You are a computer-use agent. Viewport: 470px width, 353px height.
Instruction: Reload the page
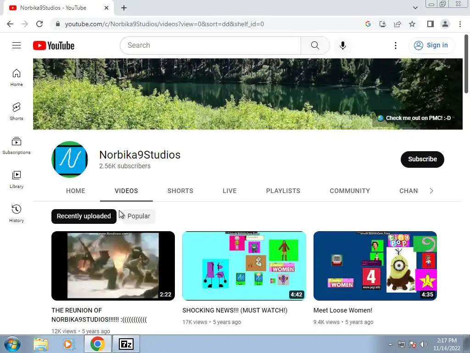(x=39, y=24)
